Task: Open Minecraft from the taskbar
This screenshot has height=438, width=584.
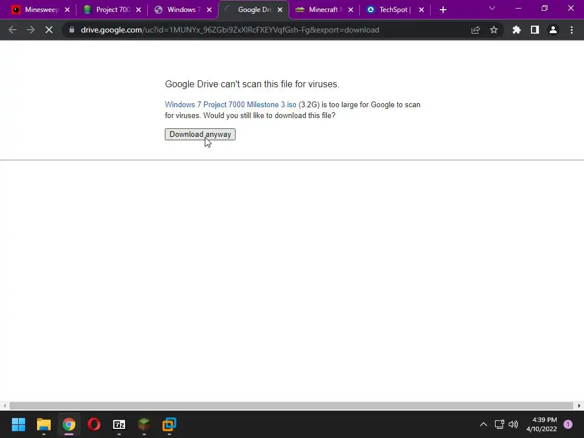Action: coord(144,424)
